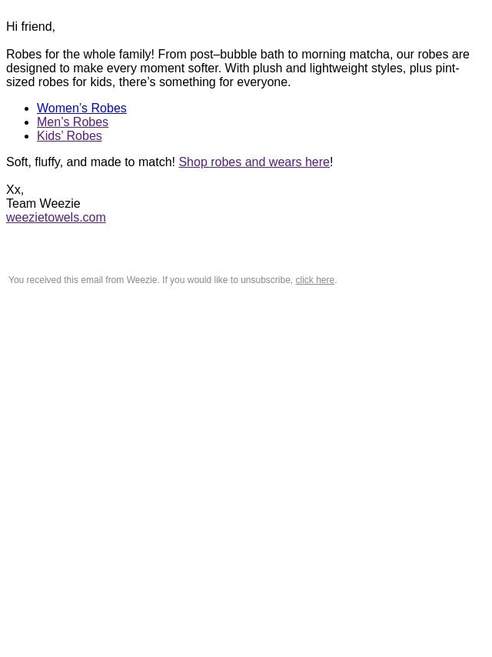Viewport: 492px width, 657px height.
Task: Click 'You received this email from Weezie' text
Action: point(83,280)
